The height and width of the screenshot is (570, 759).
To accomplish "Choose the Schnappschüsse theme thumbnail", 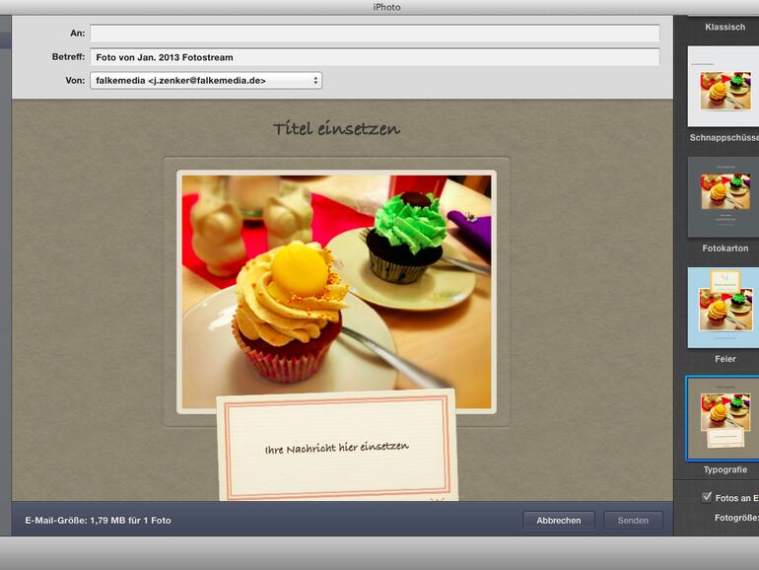I will (x=724, y=86).
